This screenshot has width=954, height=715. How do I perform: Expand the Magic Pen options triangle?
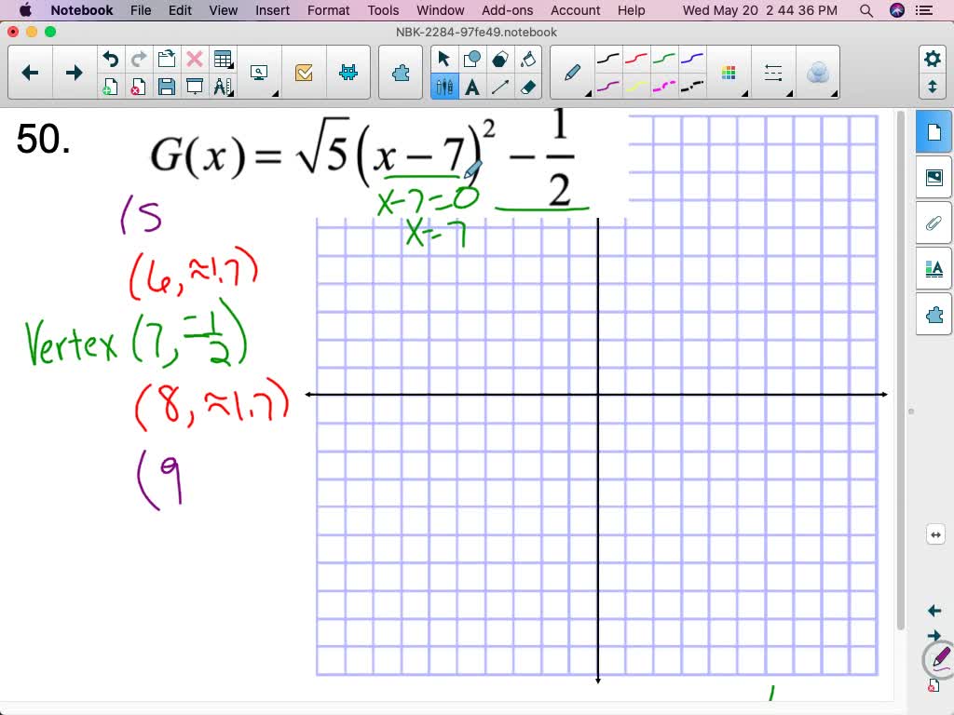point(833,92)
